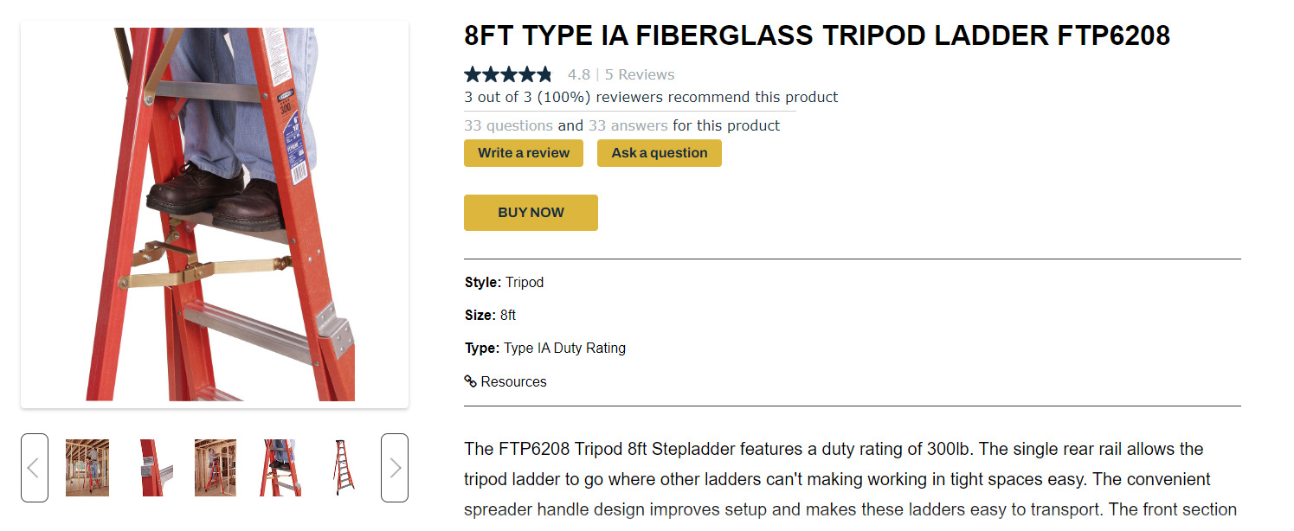This screenshot has height=531, width=1294.
Task: Open the 33 answers link
Action: [628, 125]
